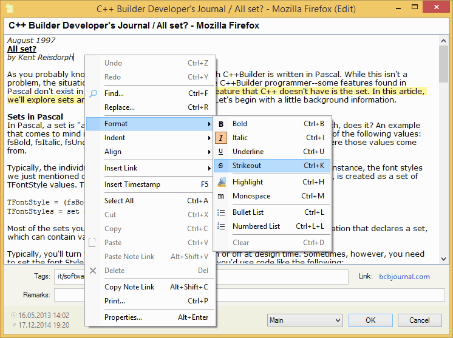Choose Insert Timestamp entry
Image resolution: width=453 pixels, height=338 pixels.
click(151, 184)
